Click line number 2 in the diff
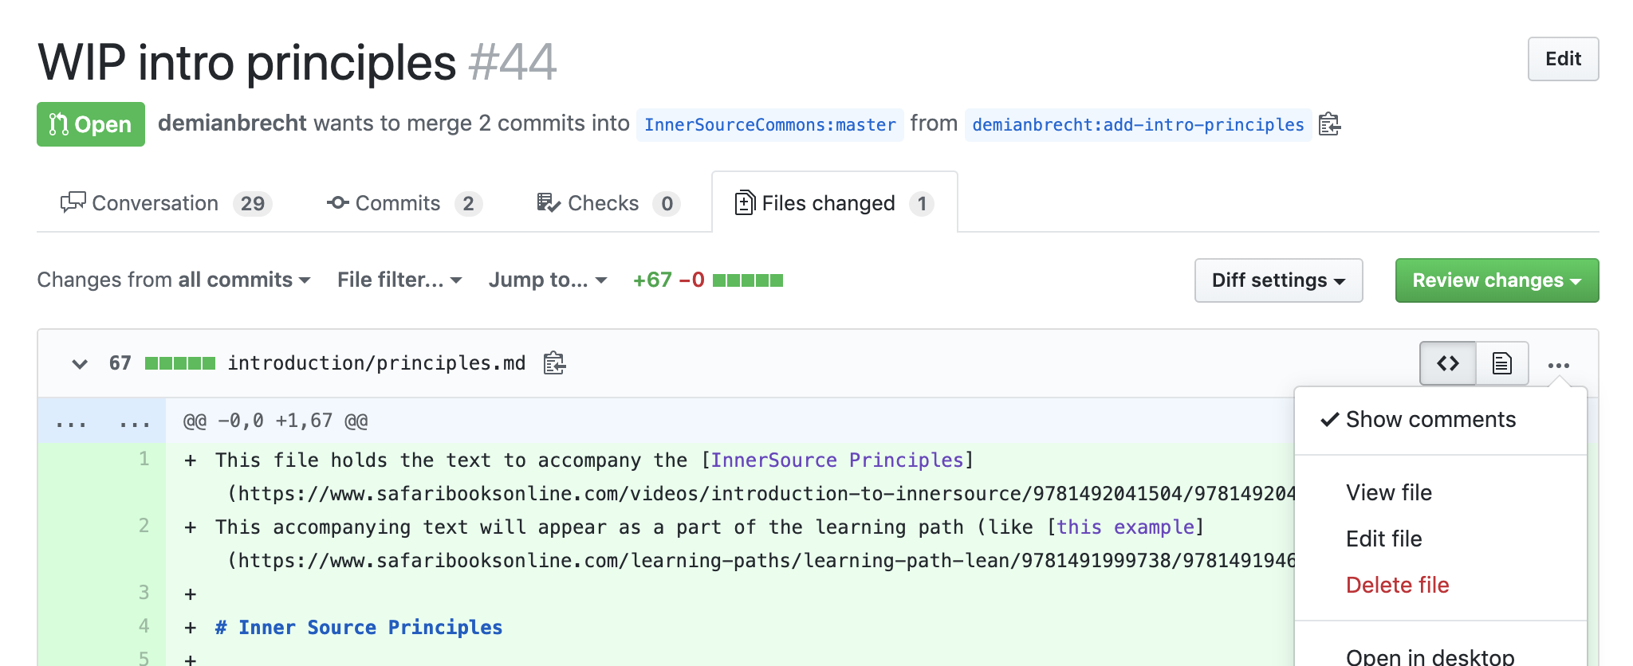This screenshot has height=666, width=1633. coord(144,526)
